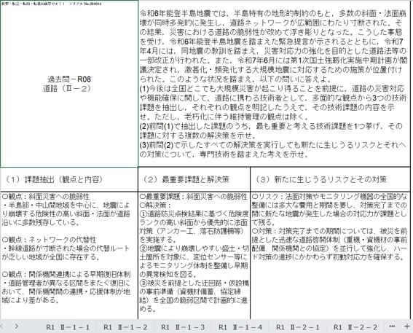Select the R1 Ⅱ－1－3 sheet tab
This screenshot has height=333, width=413.
tap(183, 327)
